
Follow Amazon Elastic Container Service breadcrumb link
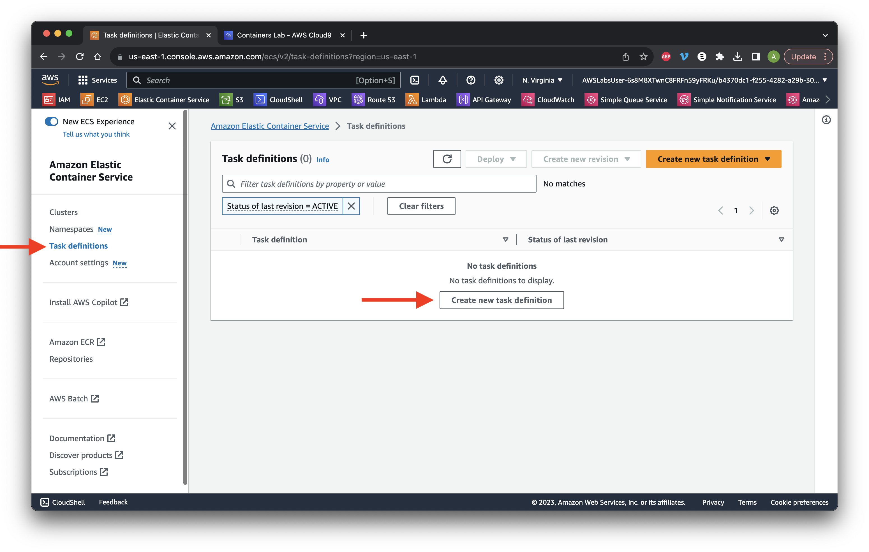pos(270,126)
